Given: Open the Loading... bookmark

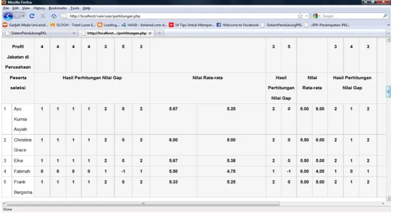Looking at the screenshot, I should [108, 25].
